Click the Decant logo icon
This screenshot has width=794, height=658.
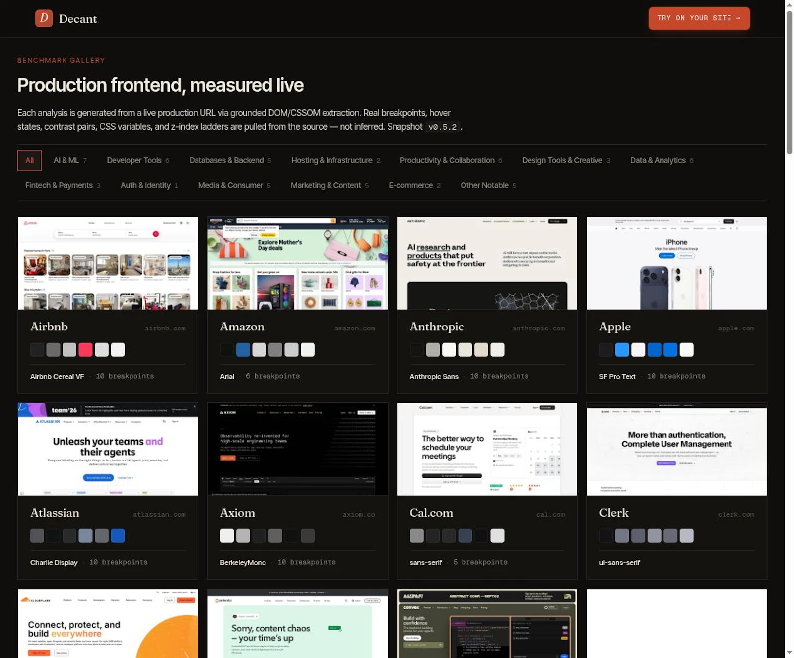point(44,18)
